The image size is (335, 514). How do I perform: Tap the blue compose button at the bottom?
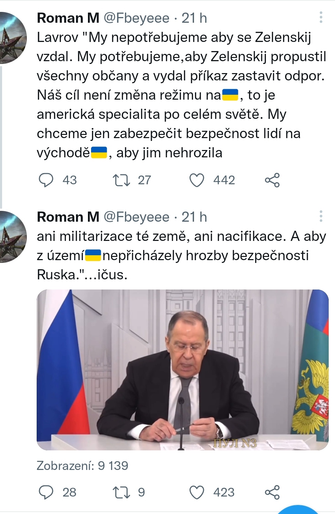tap(298, 510)
